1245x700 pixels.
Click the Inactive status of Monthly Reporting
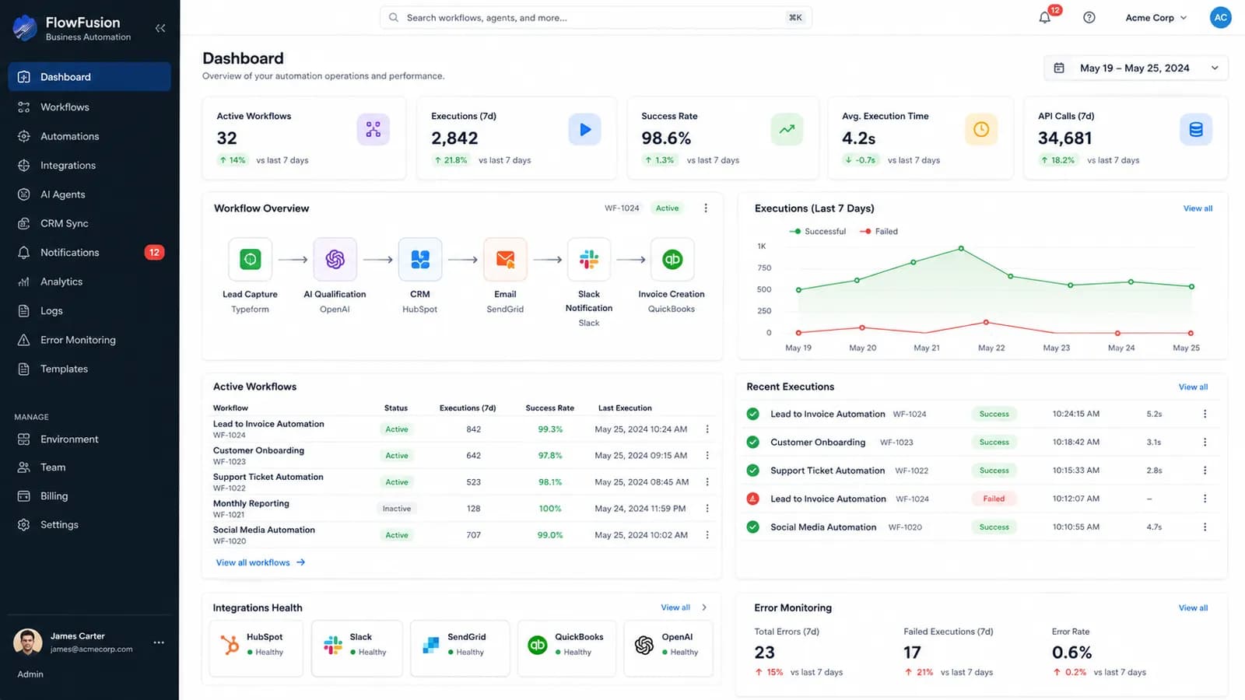point(397,509)
